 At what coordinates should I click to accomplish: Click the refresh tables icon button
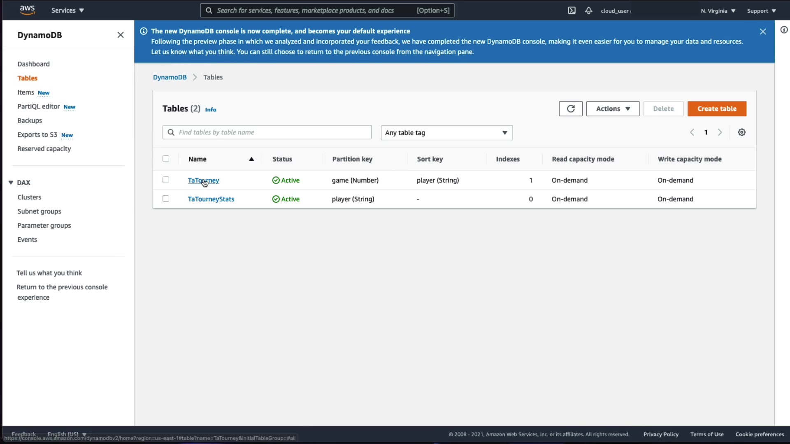(x=570, y=109)
